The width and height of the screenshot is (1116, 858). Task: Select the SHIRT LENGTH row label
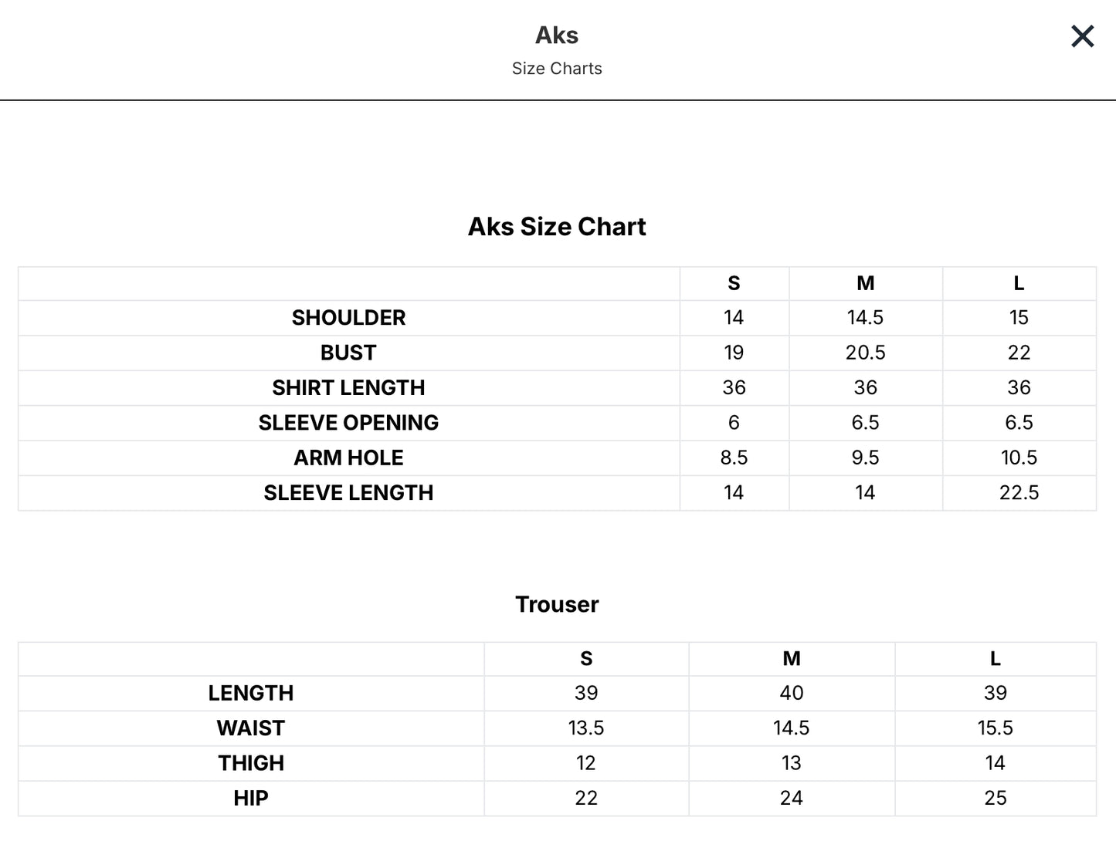348,387
